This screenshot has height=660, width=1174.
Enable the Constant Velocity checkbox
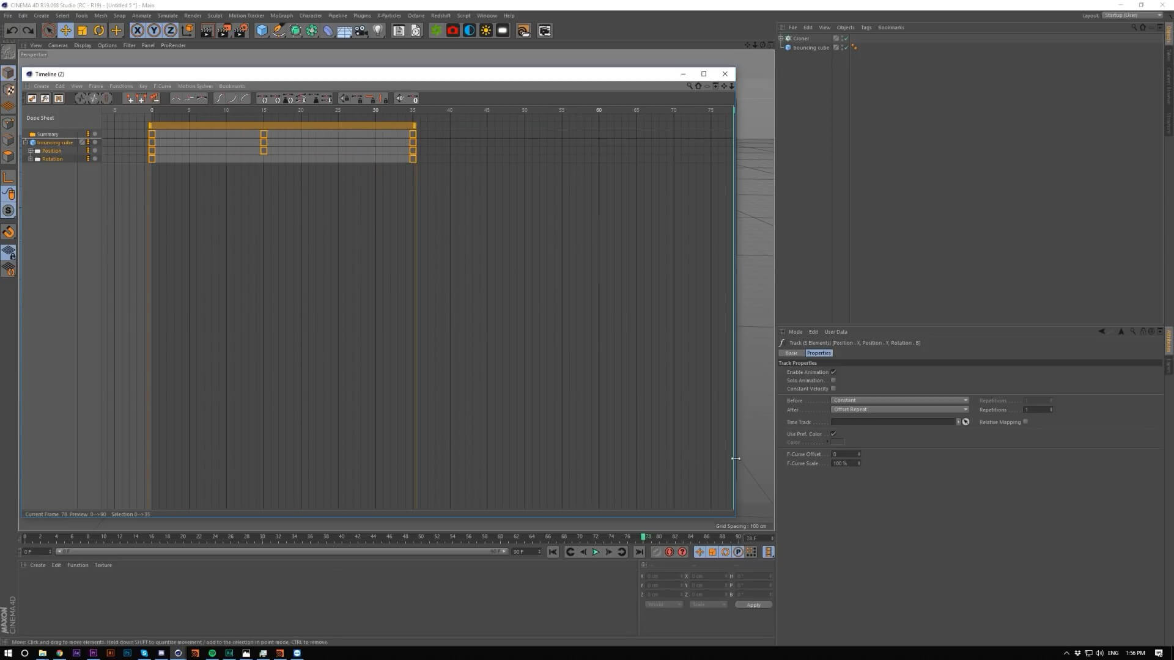[833, 389]
